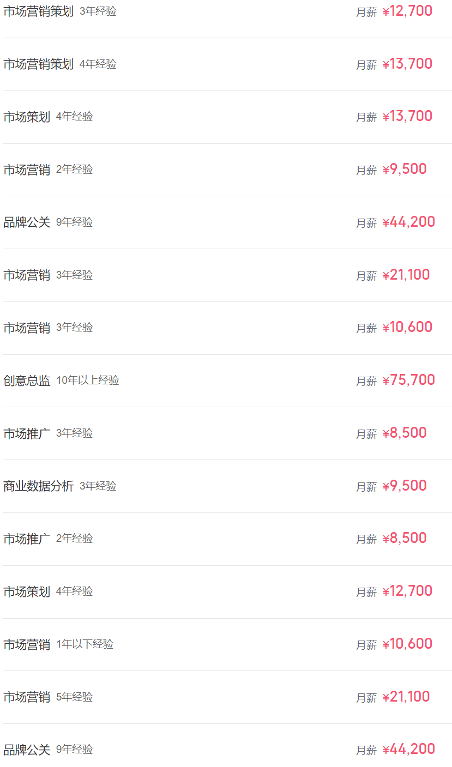Image resolution: width=452 pixels, height=767 pixels.
Task: Open the 市场推广 3年经验 job title
Action: tap(27, 433)
